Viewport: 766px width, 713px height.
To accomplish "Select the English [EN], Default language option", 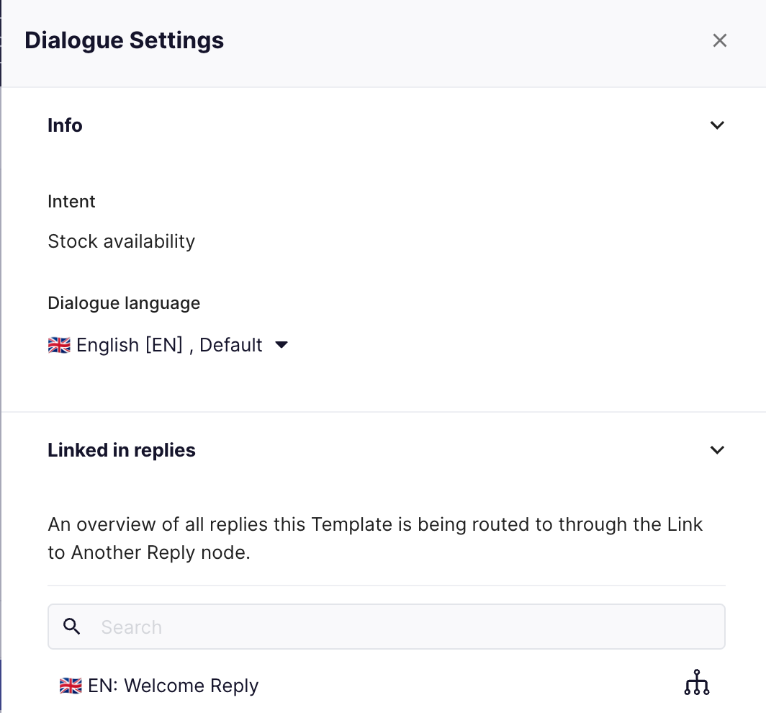I will pos(168,345).
